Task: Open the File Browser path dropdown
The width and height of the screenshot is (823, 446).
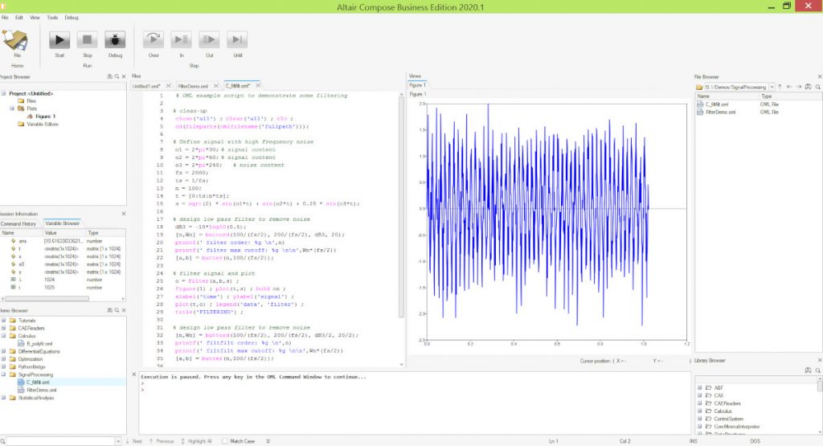Action: point(772,86)
